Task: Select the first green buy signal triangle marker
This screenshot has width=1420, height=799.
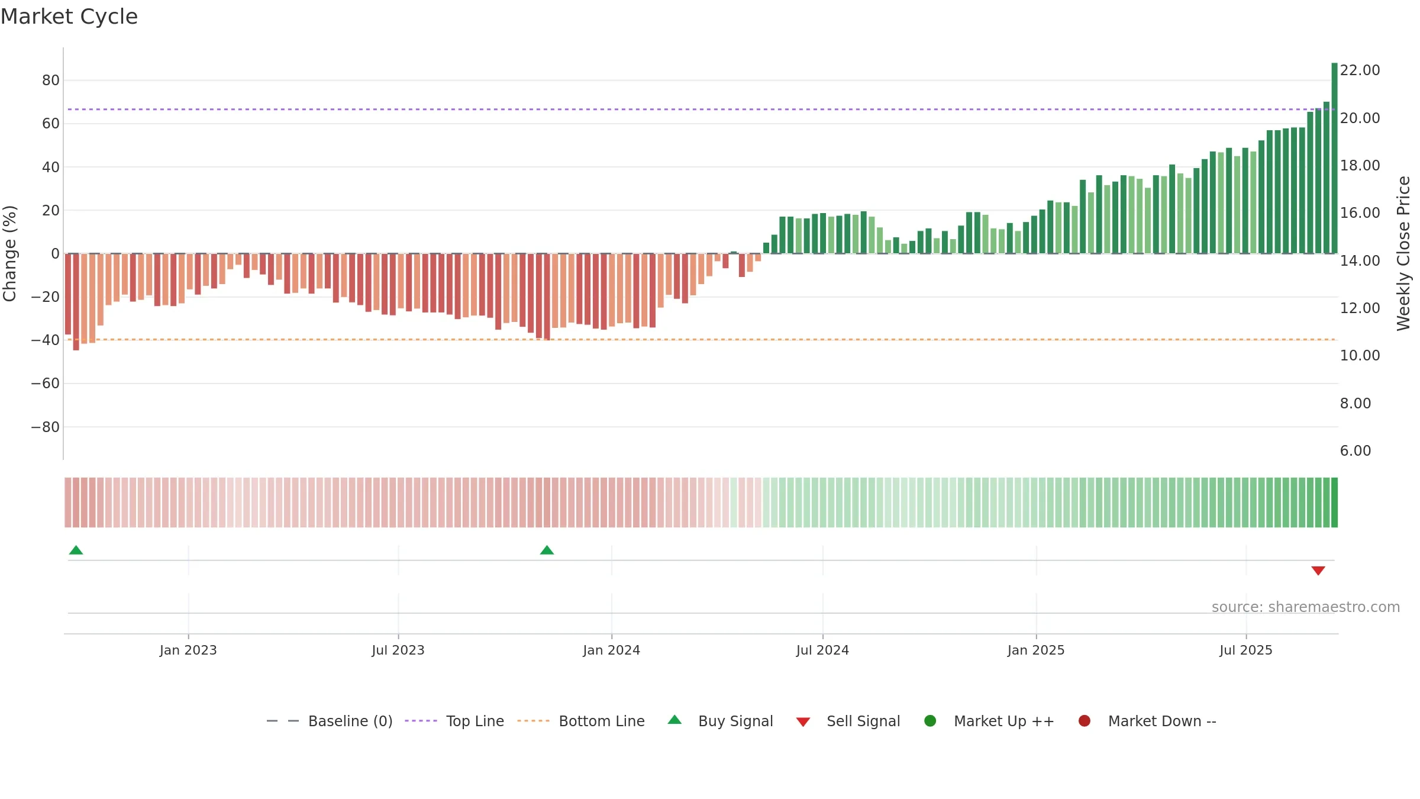Action: 76,550
